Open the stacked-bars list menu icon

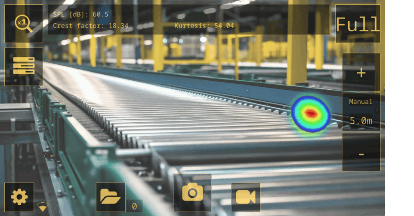pos(24,66)
